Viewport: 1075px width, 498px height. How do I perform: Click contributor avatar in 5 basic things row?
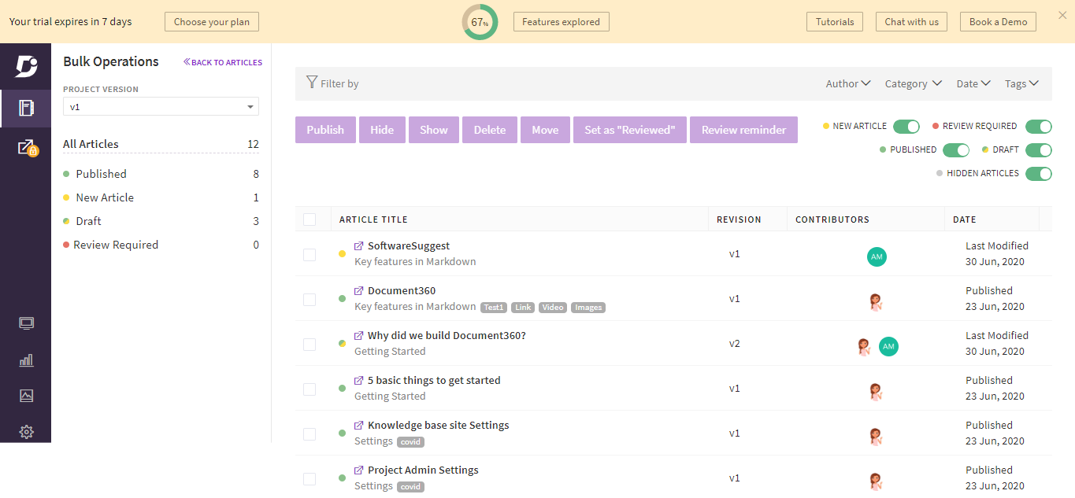pyautogui.click(x=874, y=391)
